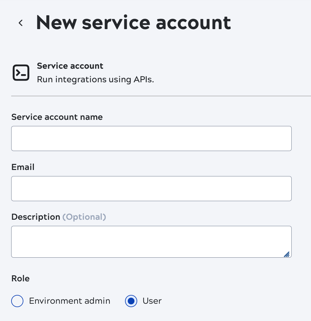Screen dimensions: 311x321
Task: Click the already-selected User radio button
Action: click(x=131, y=301)
